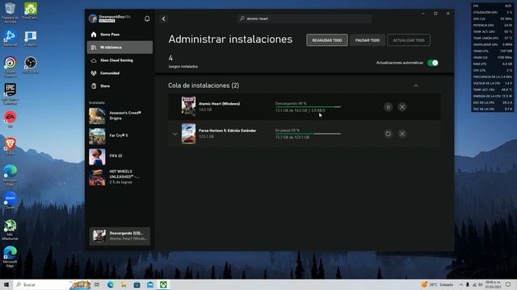Toggle Actualizaciones automáticas switch

(433, 63)
